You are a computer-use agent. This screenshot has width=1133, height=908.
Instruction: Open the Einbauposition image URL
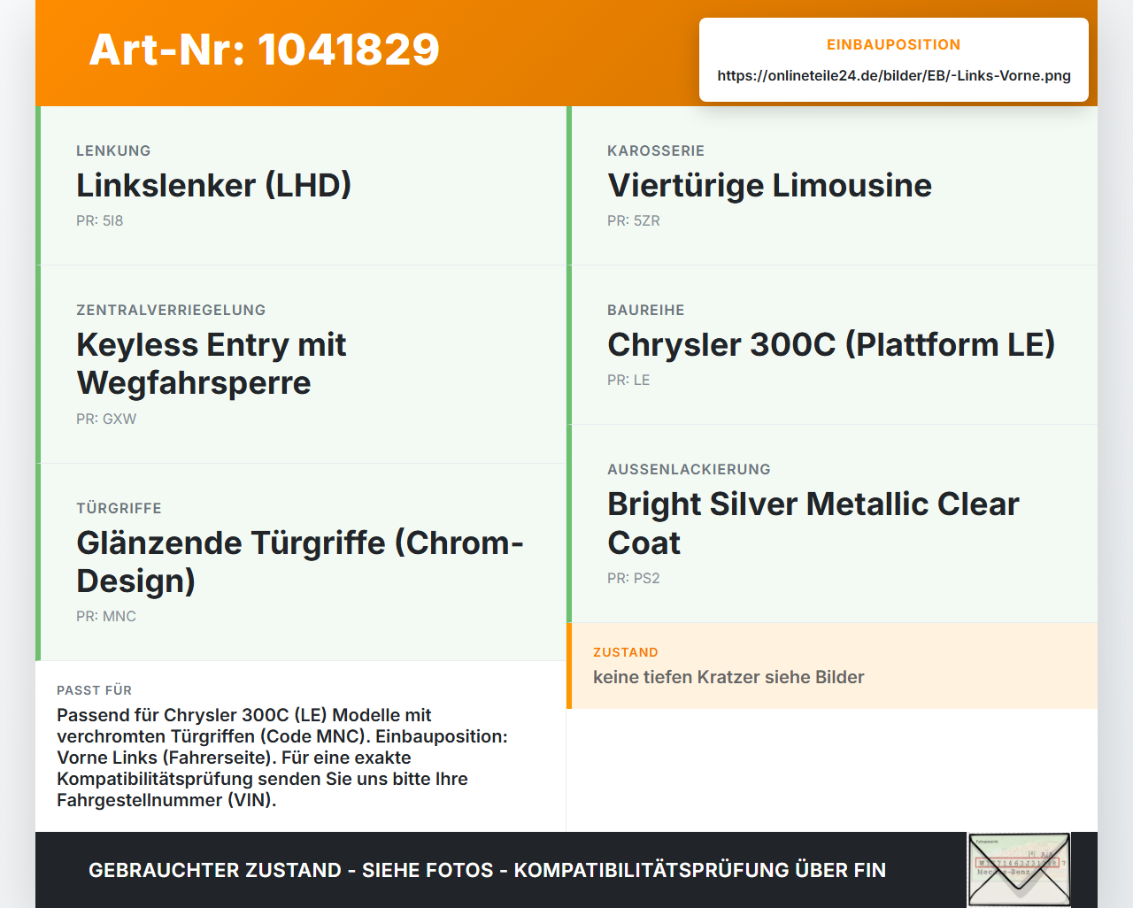click(894, 75)
